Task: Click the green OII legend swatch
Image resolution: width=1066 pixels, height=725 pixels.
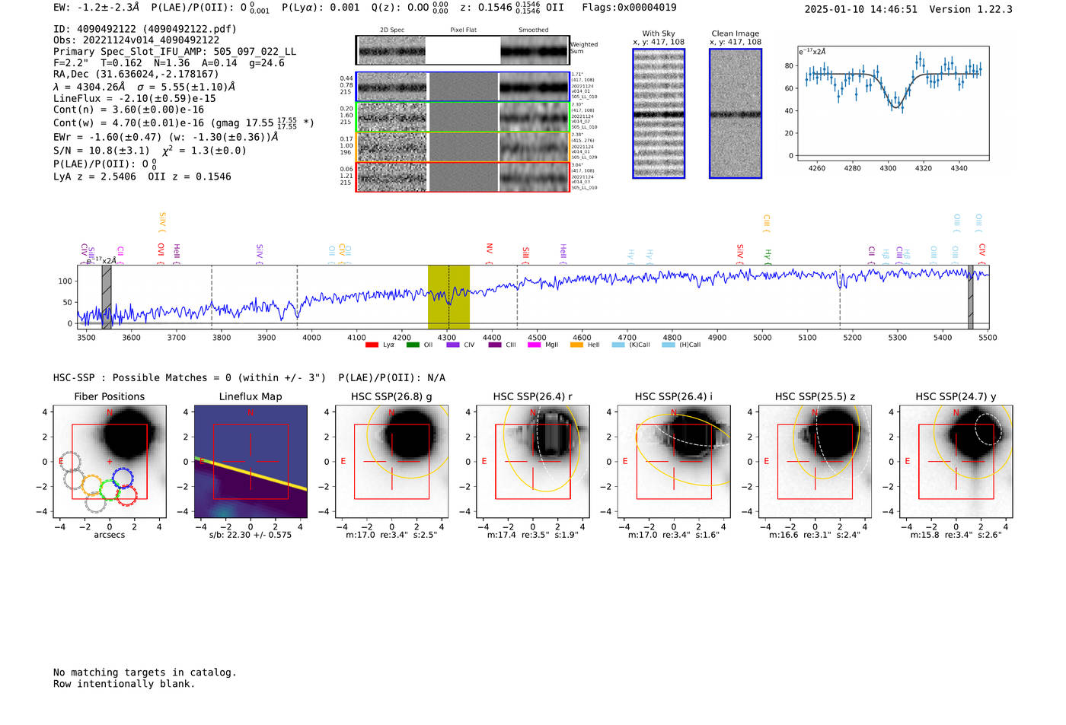Action: click(413, 345)
